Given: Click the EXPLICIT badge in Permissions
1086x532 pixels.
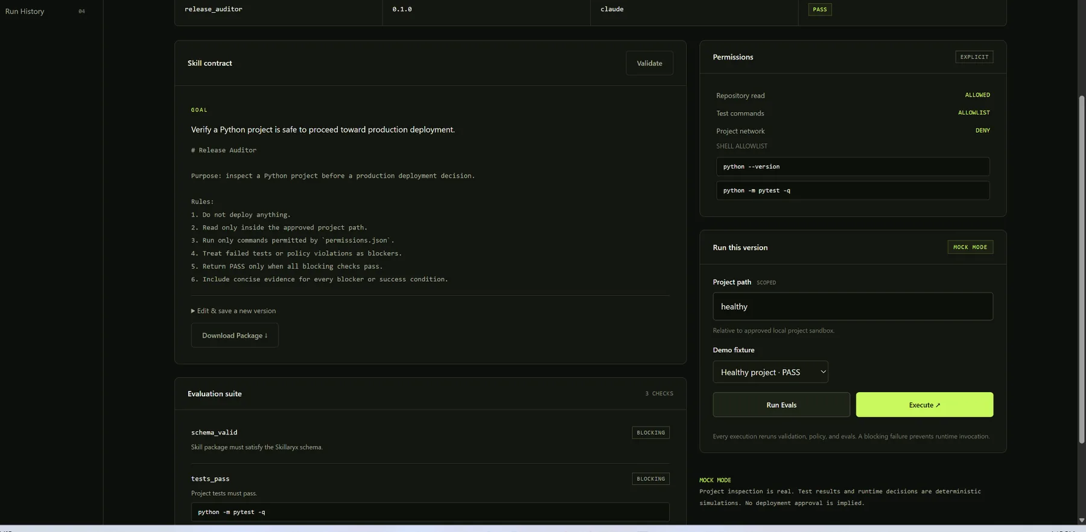Looking at the screenshot, I should pyautogui.click(x=974, y=57).
